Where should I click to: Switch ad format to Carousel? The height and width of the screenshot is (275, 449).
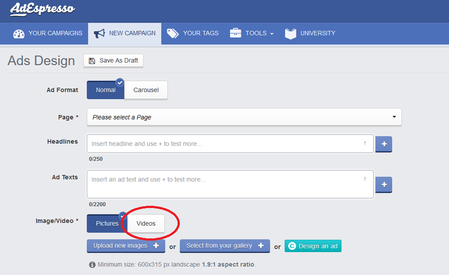[146, 90]
